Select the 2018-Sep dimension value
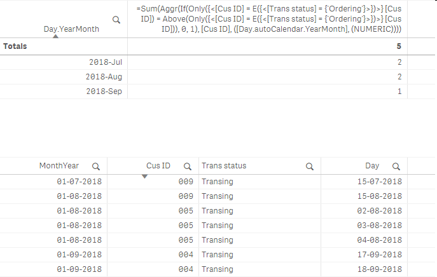The width and height of the screenshot is (437, 277). [x=105, y=91]
